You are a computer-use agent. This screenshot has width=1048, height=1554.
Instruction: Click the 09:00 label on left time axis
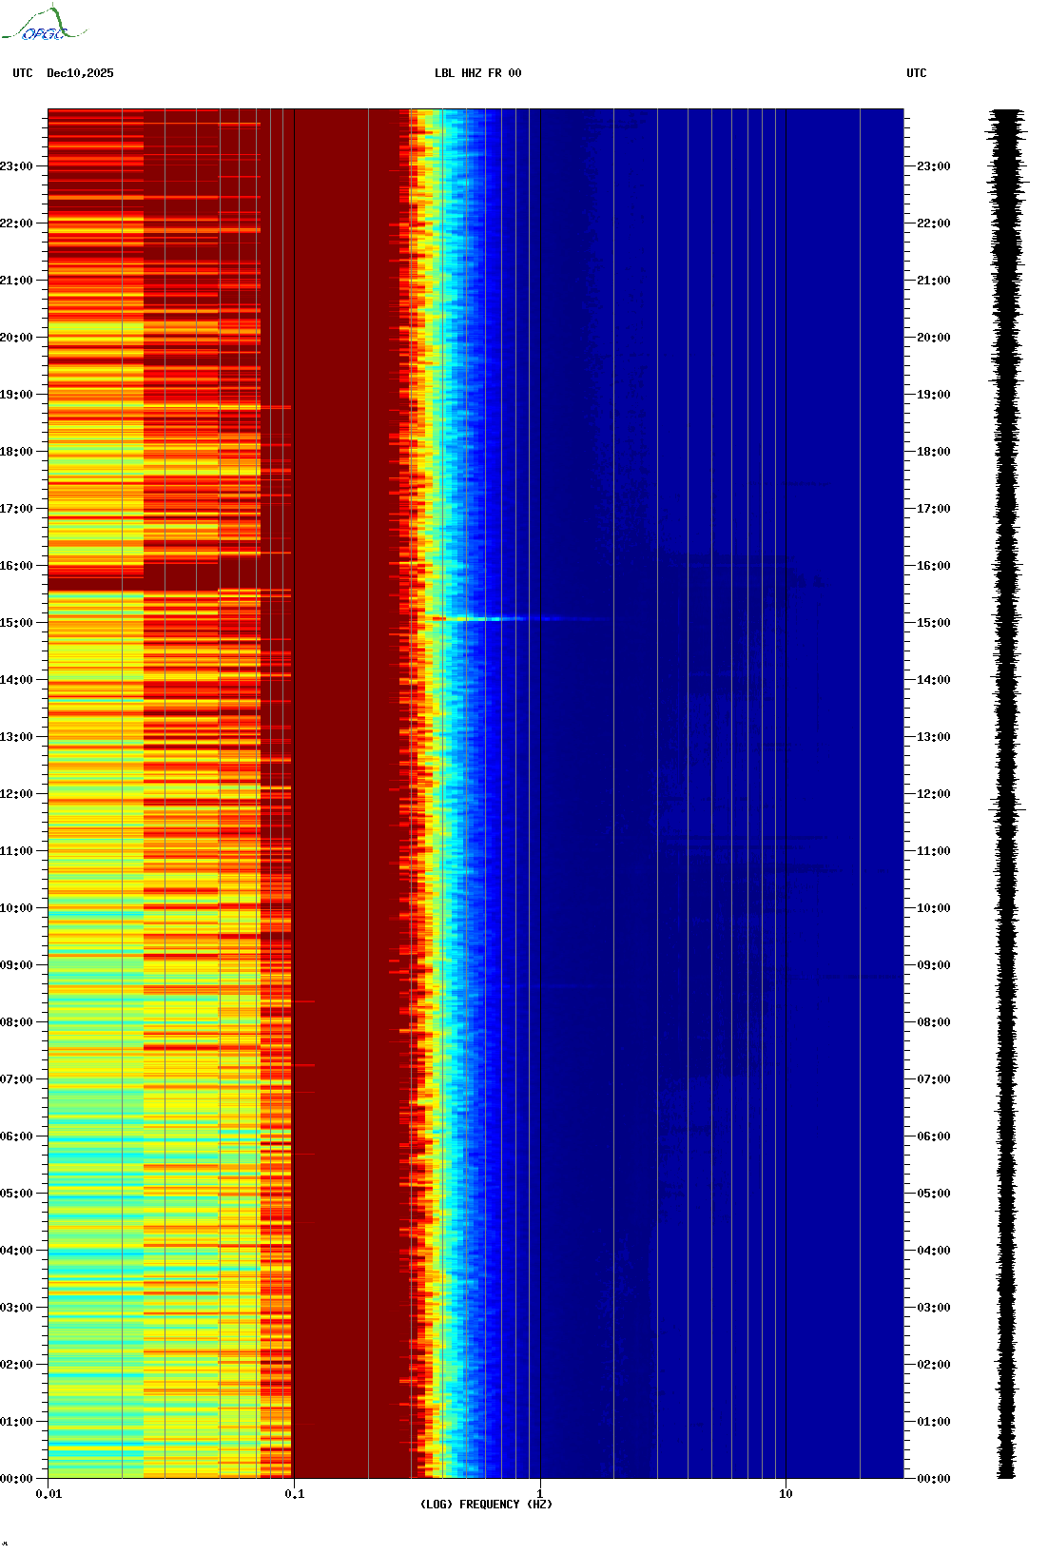tap(16, 965)
